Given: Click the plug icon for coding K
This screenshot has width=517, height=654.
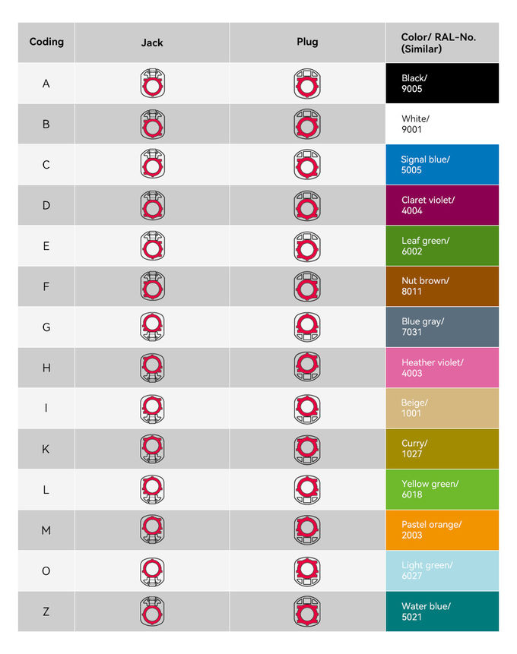Looking at the screenshot, I should point(307,449).
